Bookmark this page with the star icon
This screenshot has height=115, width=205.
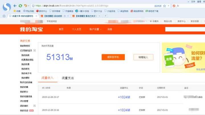165,6
